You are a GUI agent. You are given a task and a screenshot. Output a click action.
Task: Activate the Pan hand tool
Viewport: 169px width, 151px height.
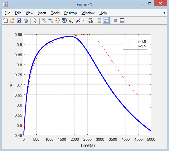[x=58, y=20]
